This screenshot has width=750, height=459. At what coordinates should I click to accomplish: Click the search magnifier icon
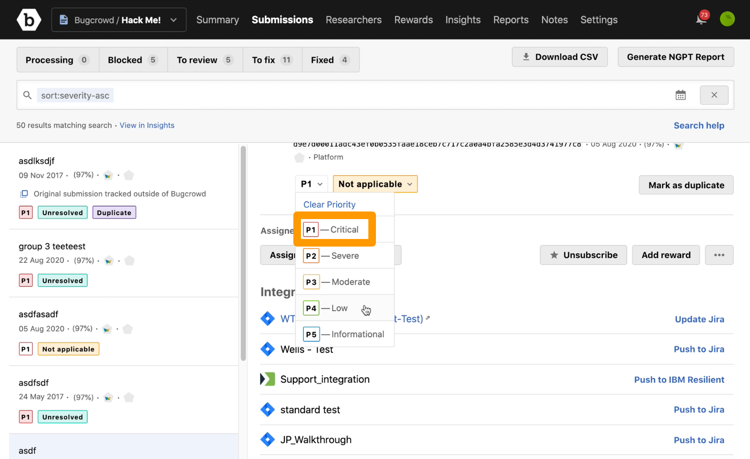[28, 95]
